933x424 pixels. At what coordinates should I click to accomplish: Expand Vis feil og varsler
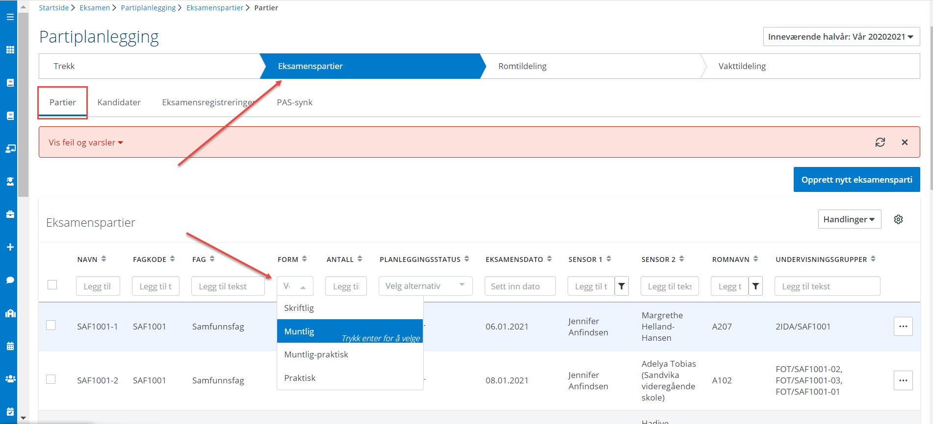point(86,142)
